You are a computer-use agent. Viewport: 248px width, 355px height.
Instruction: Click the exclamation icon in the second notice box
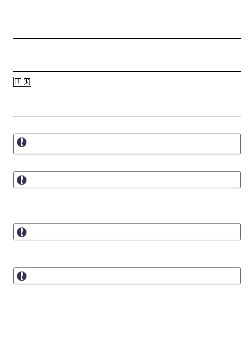[x=22, y=180]
